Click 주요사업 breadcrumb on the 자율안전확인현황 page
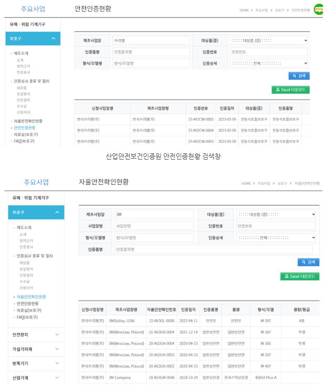 264,183
